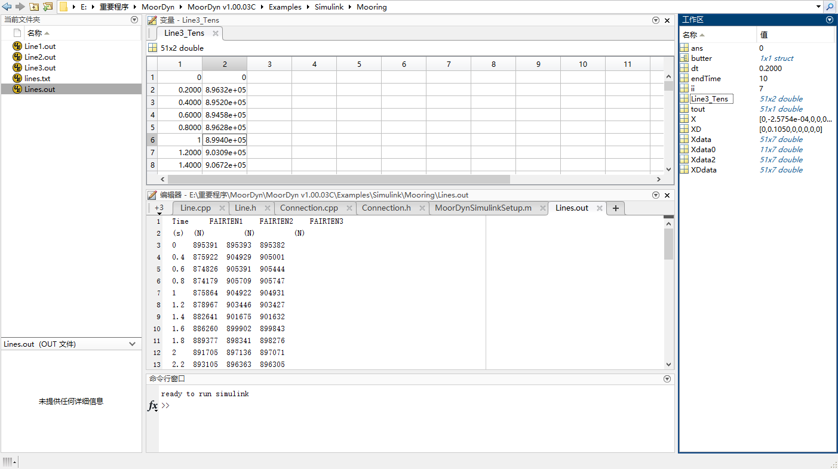Click the + button to open a new editor tab

tap(615, 208)
